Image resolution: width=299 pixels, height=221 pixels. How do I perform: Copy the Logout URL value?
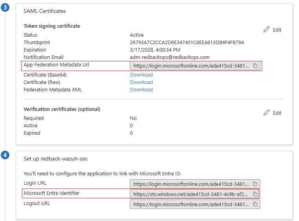pyautogui.click(x=255, y=204)
